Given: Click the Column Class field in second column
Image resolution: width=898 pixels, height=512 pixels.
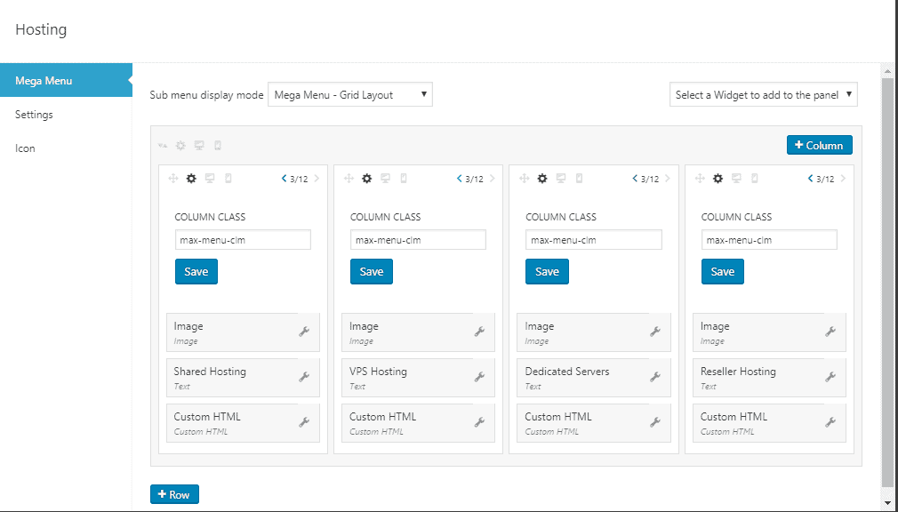Looking at the screenshot, I should point(418,240).
